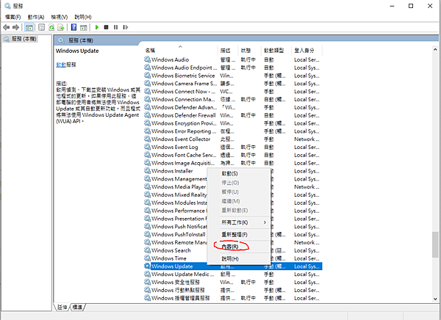Choose 說明(H) in the context menu
The width and height of the screenshot is (441, 320).
point(239,259)
